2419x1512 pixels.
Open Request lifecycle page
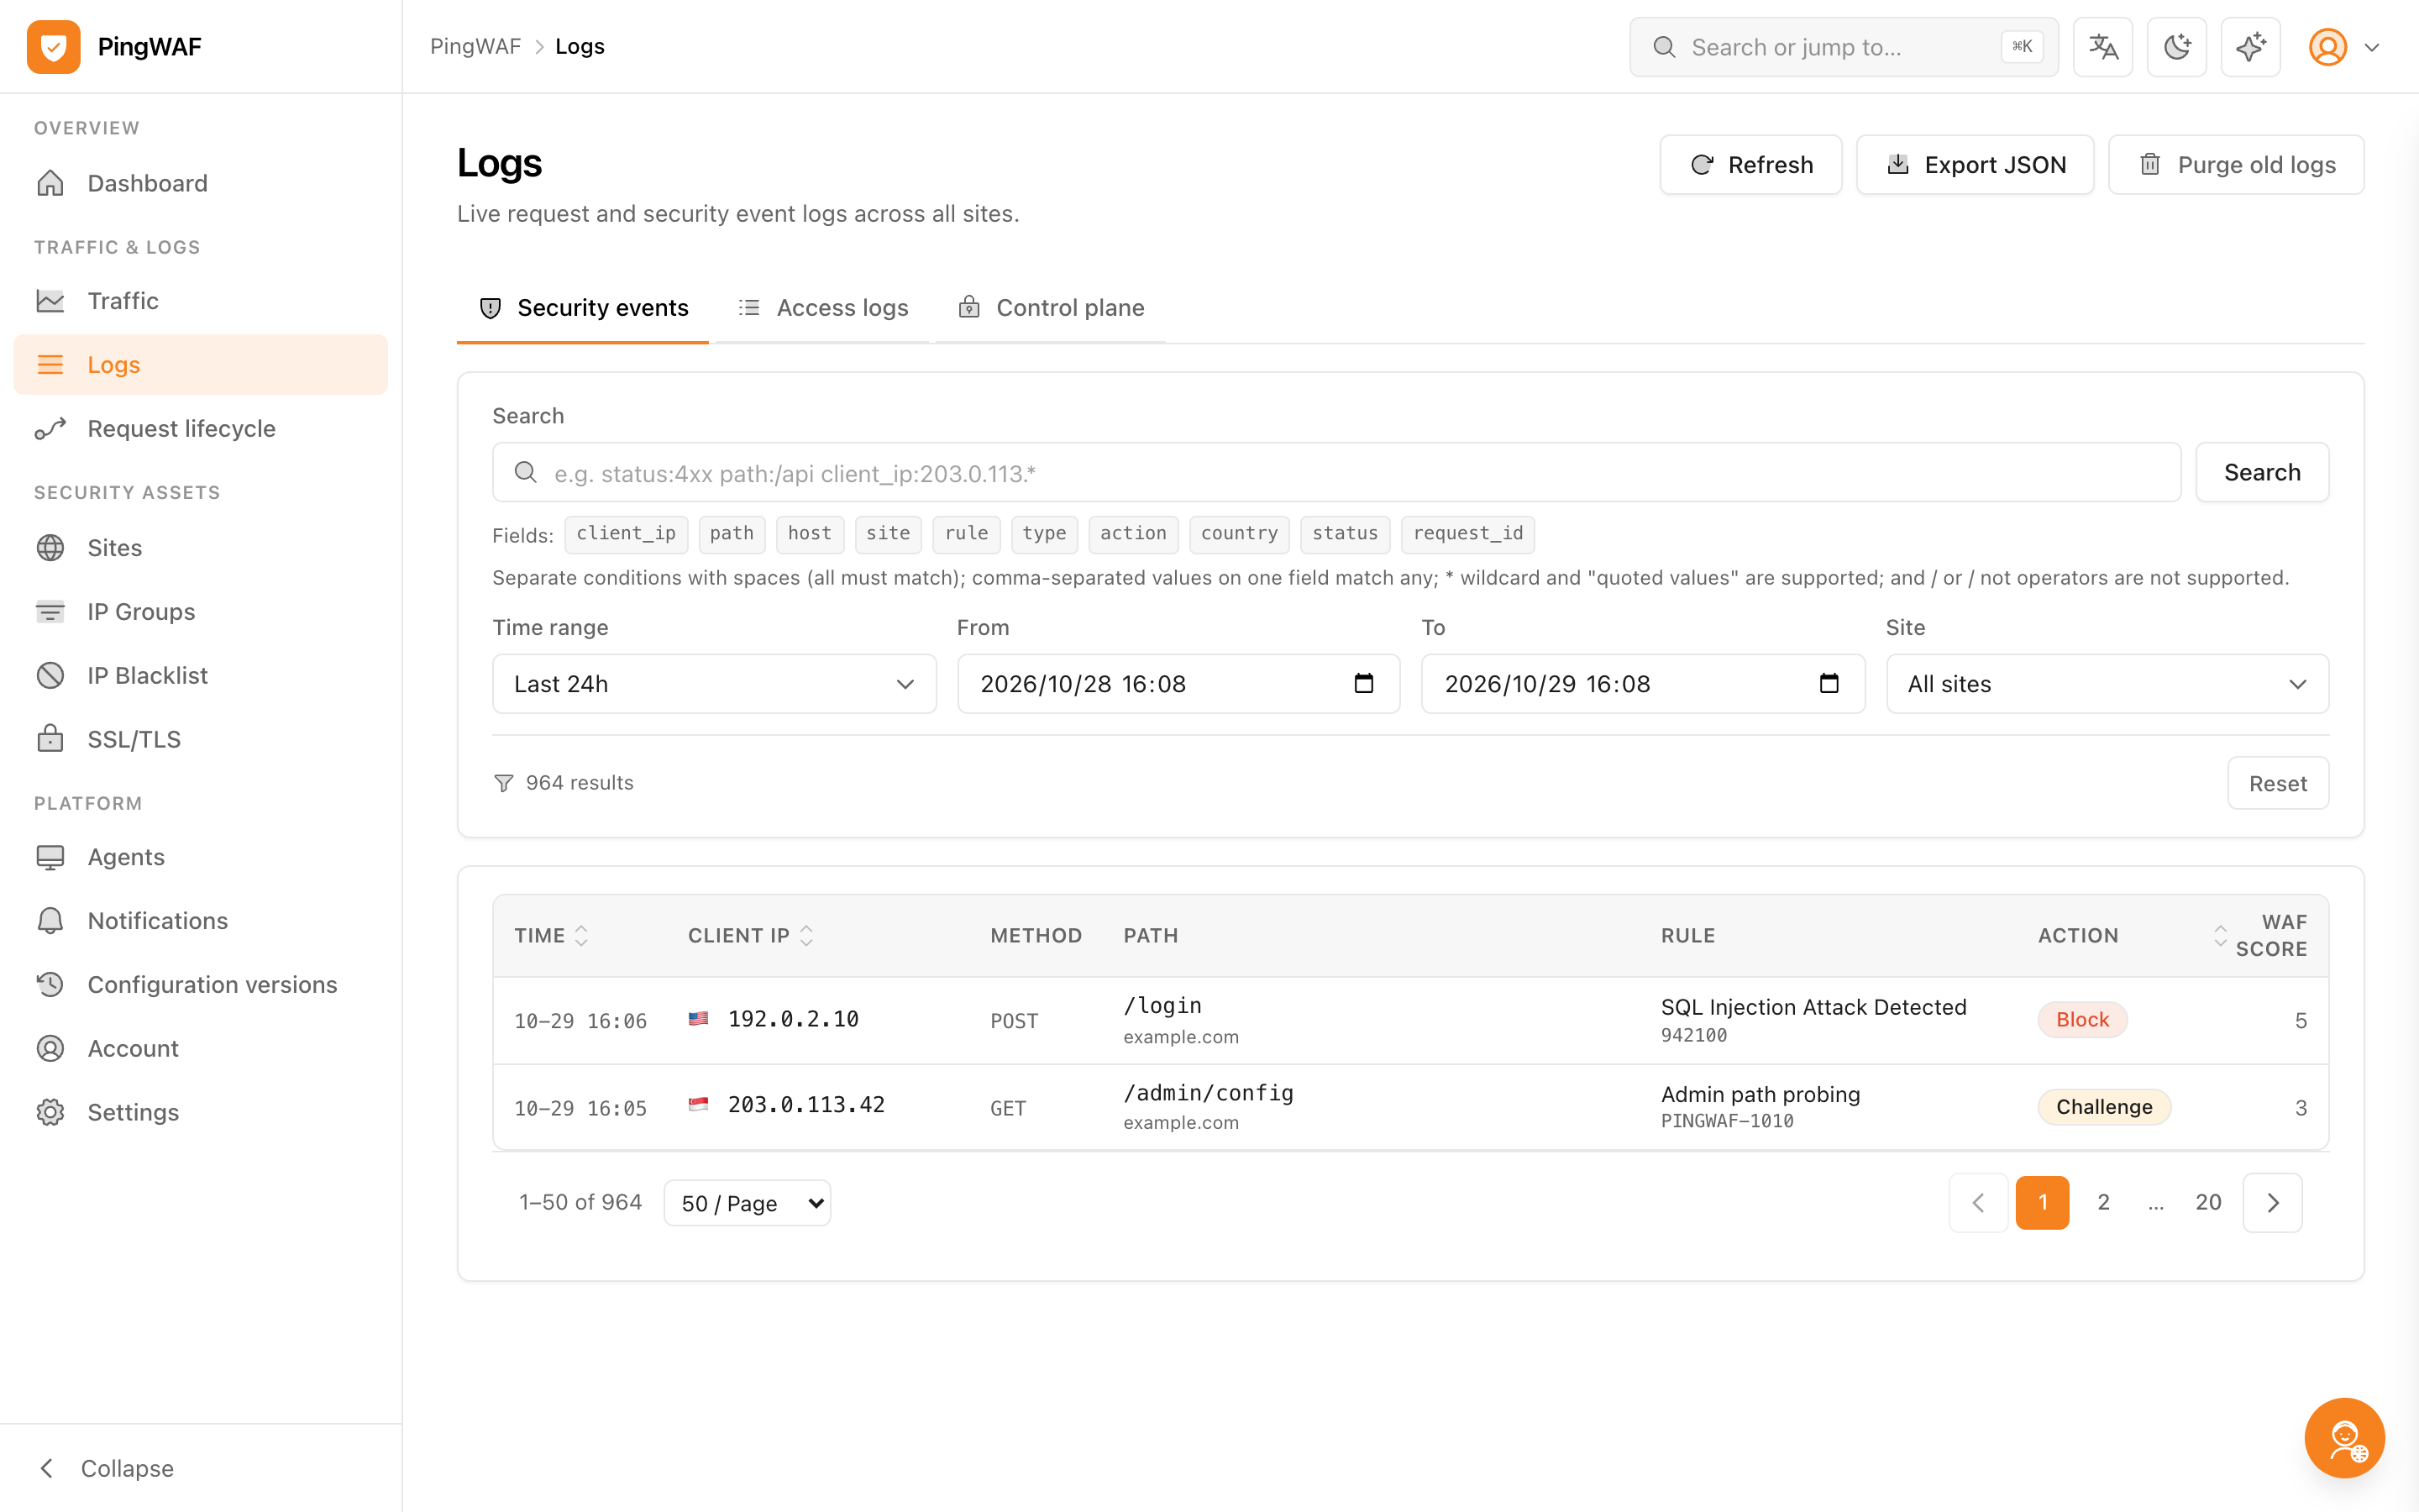tap(200, 428)
